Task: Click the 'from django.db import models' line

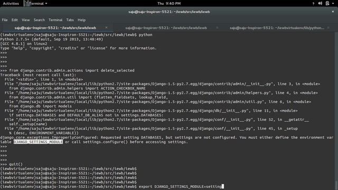Action: click(x=40, y=106)
